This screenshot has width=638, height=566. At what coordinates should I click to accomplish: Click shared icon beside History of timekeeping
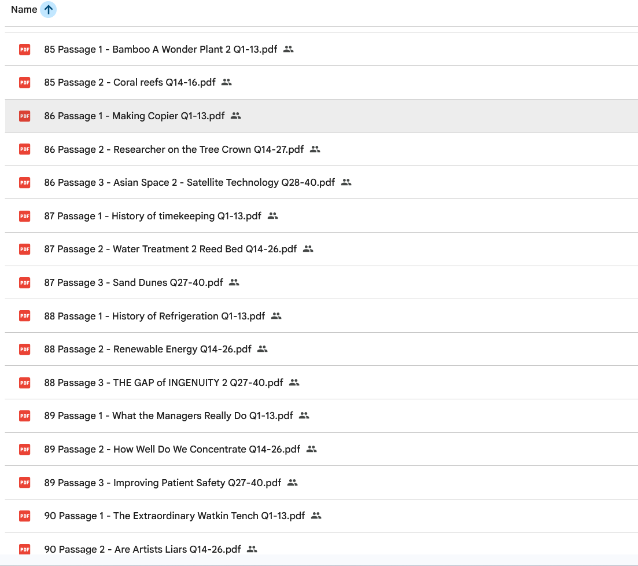273,216
